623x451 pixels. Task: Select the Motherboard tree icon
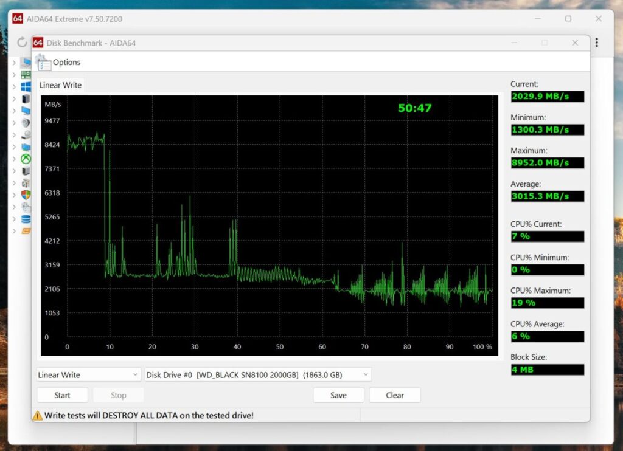click(26, 74)
